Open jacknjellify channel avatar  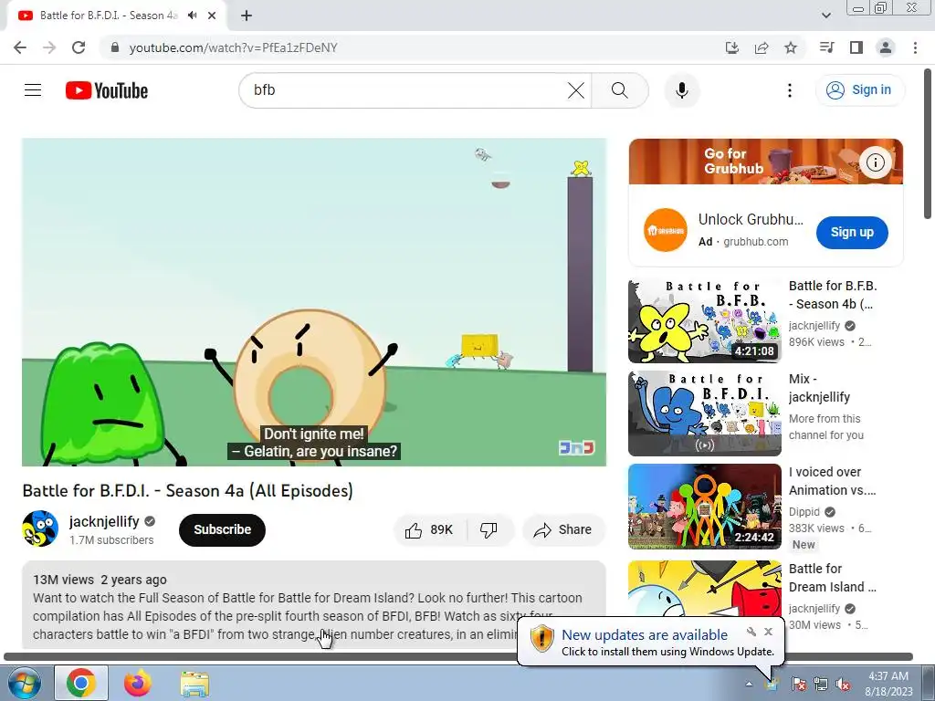pos(40,528)
